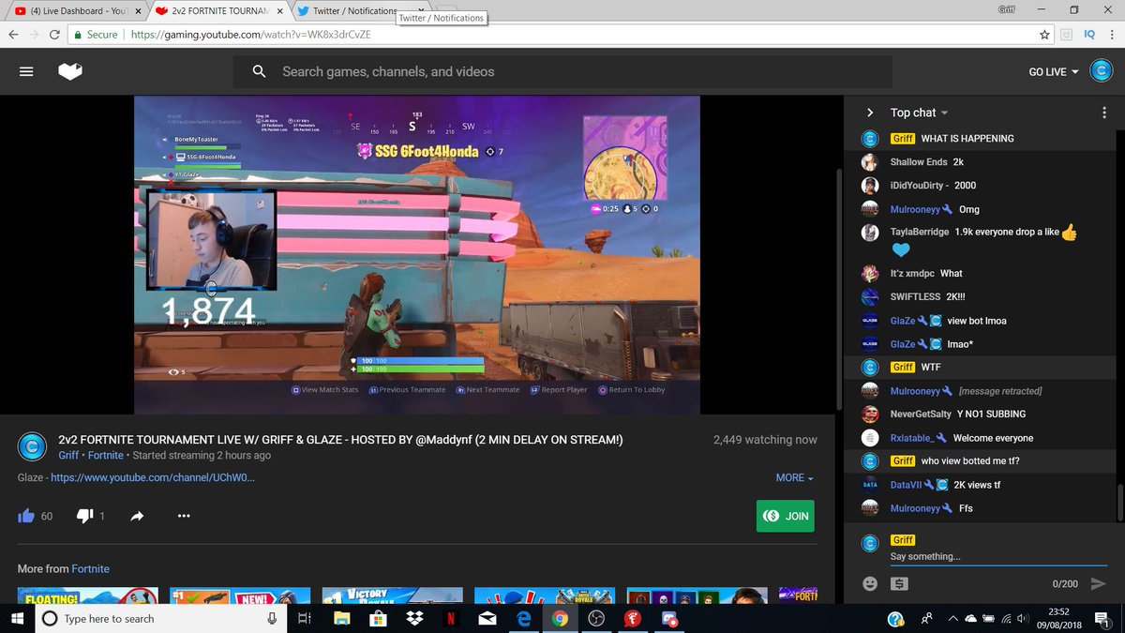The width and height of the screenshot is (1125, 633).
Task: Click the chat scrollbar
Action: [1119, 501]
